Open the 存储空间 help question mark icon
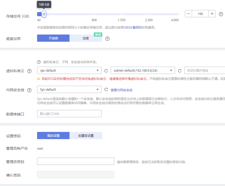 [x=221, y=14]
